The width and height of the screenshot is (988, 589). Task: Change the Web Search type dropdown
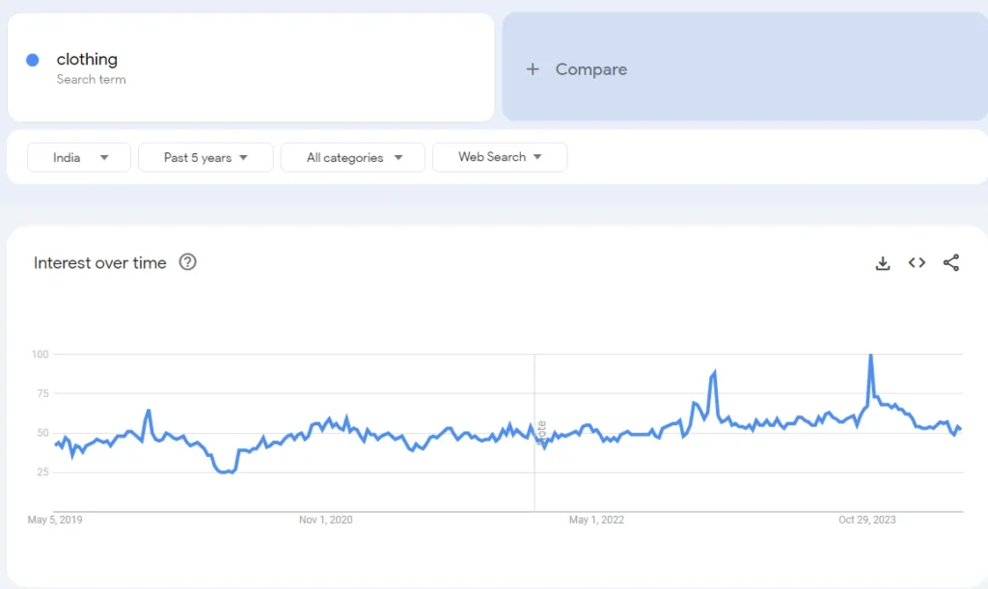pos(499,157)
